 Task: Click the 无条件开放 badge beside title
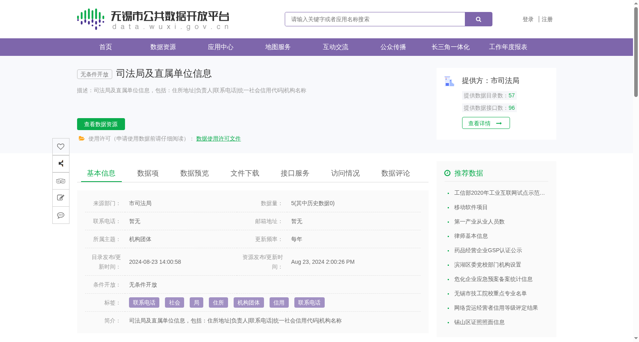point(95,74)
